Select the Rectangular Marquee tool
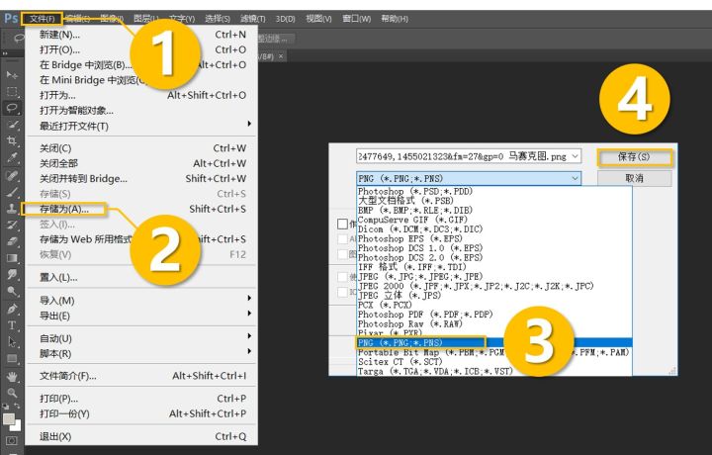The height and width of the screenshot is (455, 712). (12, 92)
